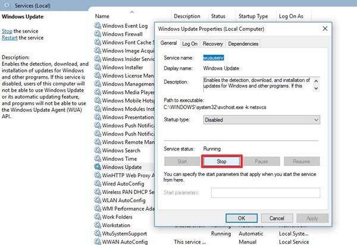Viewport: 357px width, 245px height.
Task: Select the Workstation service name
Action: (x=116, y=225)
